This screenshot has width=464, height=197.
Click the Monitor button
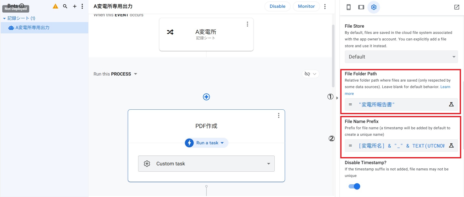point(306,6)
